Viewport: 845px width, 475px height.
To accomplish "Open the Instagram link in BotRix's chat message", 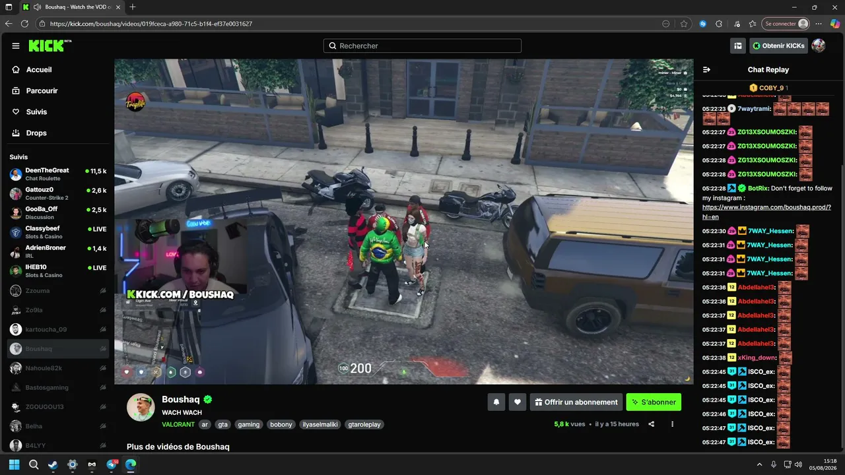I will pyautogui.click(x=766, y=212).
